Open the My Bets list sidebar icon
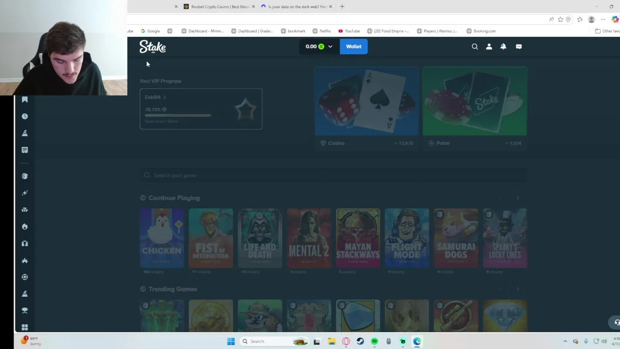 click(25, 150)
